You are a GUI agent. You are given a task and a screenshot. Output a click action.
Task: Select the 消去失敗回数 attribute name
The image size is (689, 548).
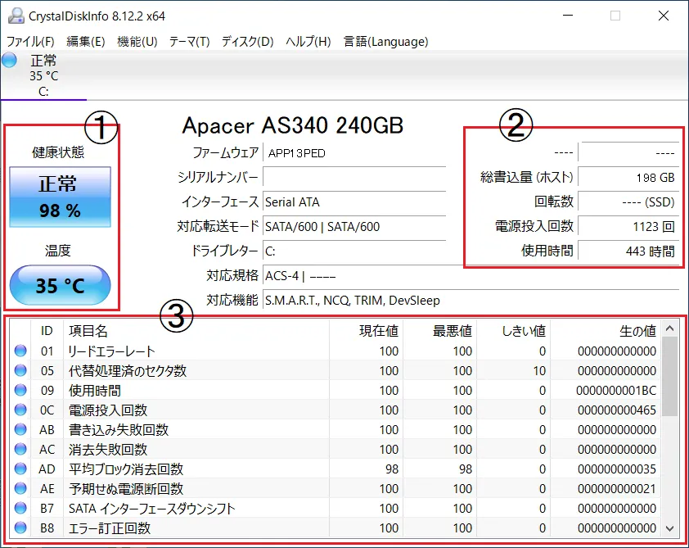pos(108,450)
